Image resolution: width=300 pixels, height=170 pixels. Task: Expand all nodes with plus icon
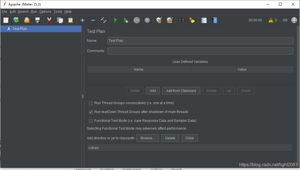[82, 20]
